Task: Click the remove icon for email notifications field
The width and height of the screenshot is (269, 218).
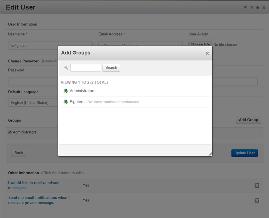Action: point(257,200)
